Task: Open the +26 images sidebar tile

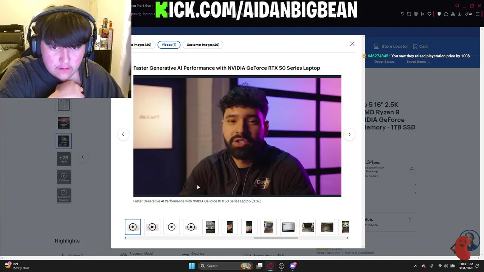Action: [x=64, y=159]
